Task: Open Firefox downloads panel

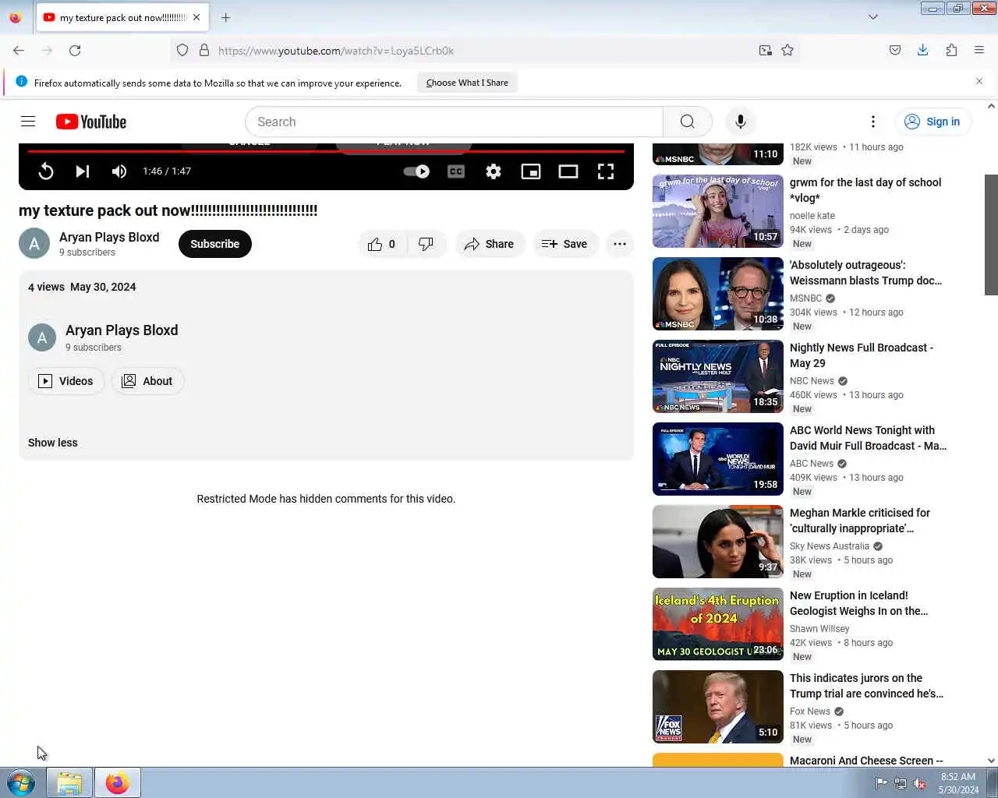Action: pos(923,51)
